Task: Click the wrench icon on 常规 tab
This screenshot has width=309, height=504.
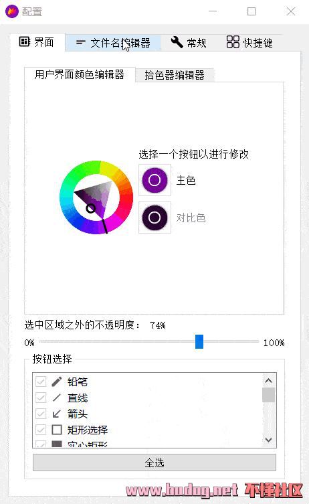Action: click(177, 42)
